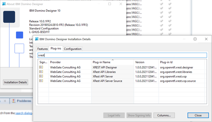Click WebGate Consulting AG in XRest API Server row

65,76
